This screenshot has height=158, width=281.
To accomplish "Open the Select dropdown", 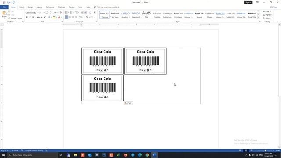I will point(267,18).
